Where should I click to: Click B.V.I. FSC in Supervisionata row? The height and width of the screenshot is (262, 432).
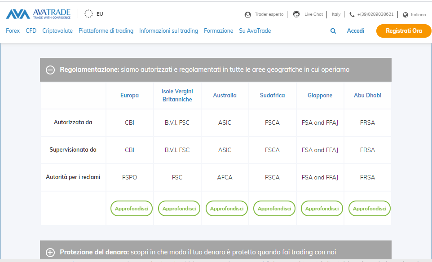[177, 150]
